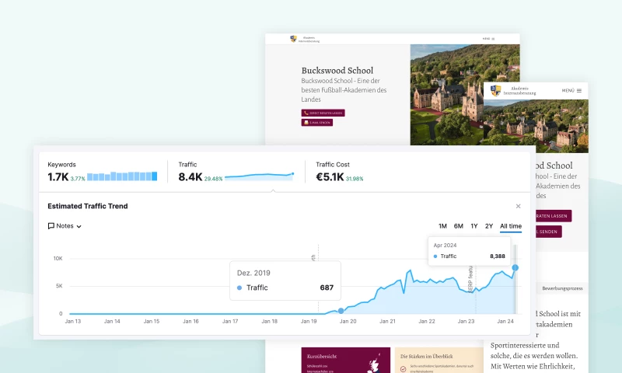The image size is (622, 373).
Task: Click the 29.48% traffic change value
Action: coord(213,179)
